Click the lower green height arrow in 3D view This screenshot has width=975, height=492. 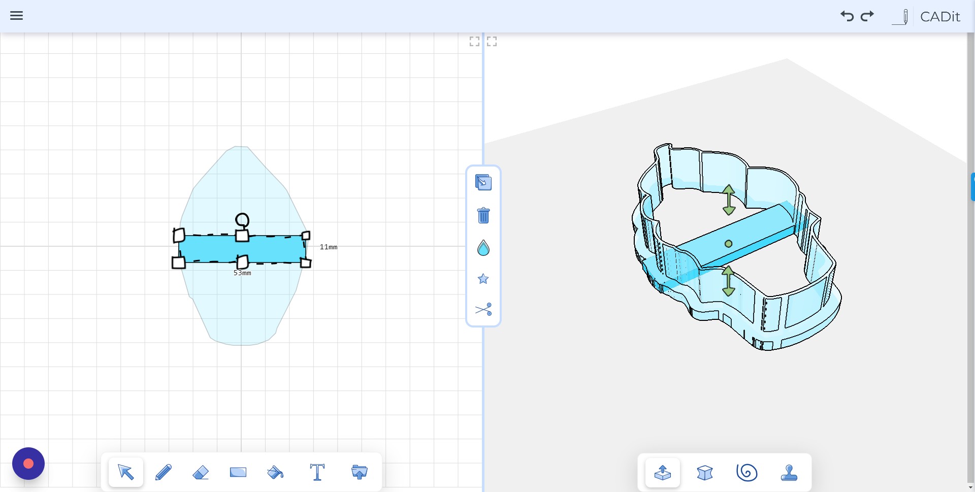click(729, 281)
